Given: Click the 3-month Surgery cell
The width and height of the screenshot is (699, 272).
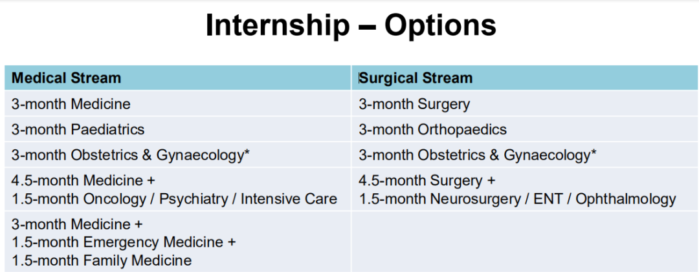Looking at the screenshot, I should coord(525,104).
